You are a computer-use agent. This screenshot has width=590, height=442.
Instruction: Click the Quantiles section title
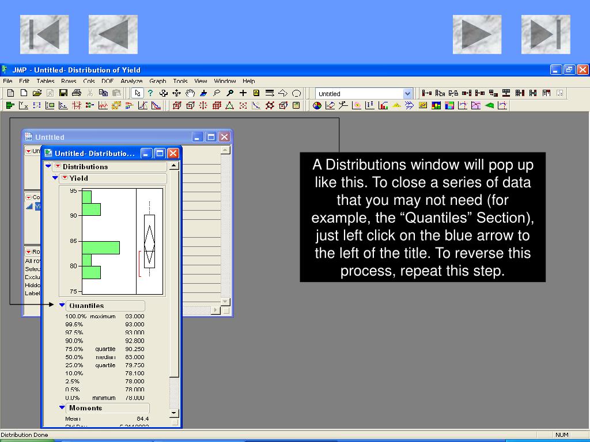(86, 306)
